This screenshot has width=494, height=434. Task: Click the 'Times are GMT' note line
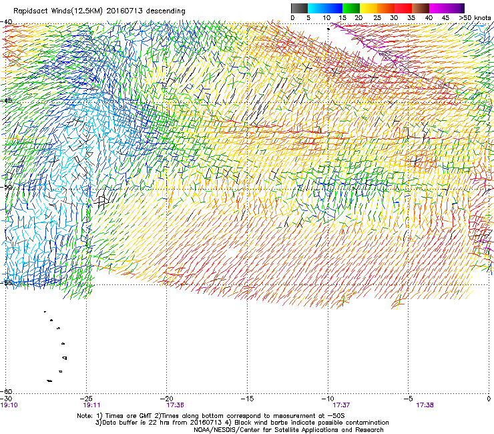pyautogui.click(x=211, y=416)
